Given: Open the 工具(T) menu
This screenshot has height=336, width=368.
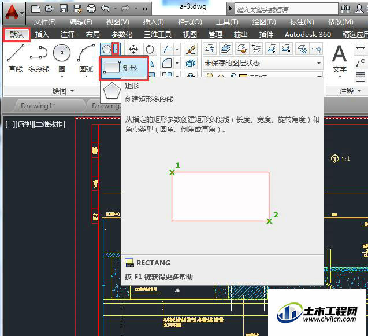Looking at the screenshot, I should pos(227,22).
